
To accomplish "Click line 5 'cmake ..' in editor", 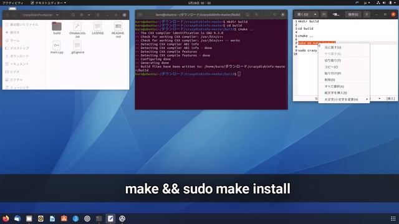I will (305, 36).
